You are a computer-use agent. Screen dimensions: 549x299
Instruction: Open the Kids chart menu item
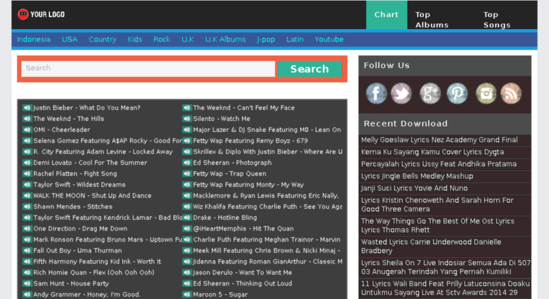[135, 39]
